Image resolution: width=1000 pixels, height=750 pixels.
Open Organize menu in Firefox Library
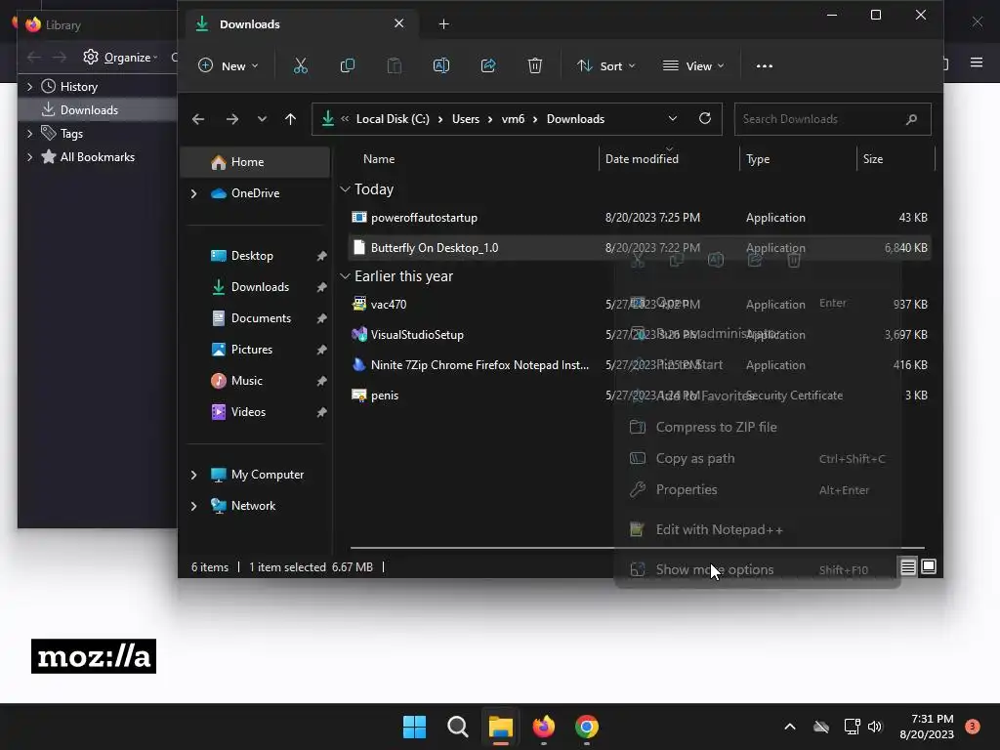(x=120, y=58)
